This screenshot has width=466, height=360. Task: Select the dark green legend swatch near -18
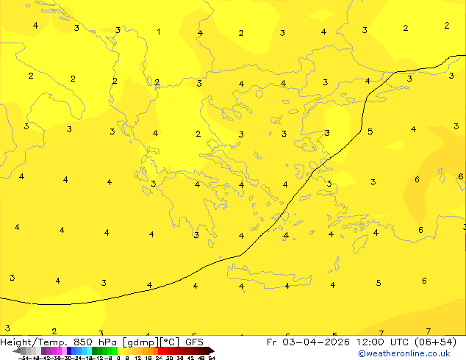pos(95,350)
